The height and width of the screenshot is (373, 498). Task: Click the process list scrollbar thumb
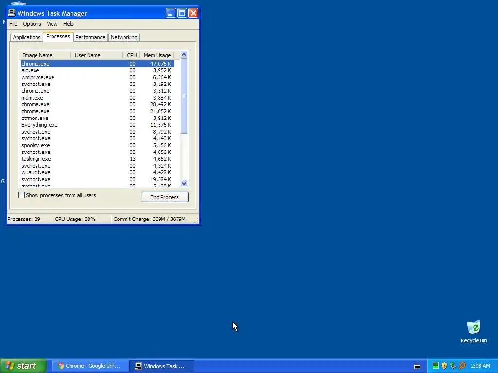(184, 96)
